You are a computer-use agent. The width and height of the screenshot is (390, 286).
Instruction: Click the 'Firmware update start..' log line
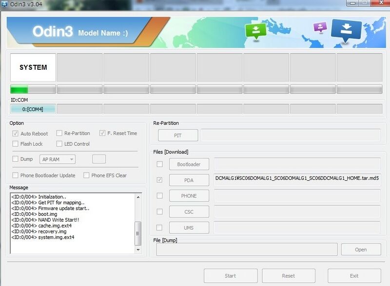pyautogui.click(x=50, y=208)
